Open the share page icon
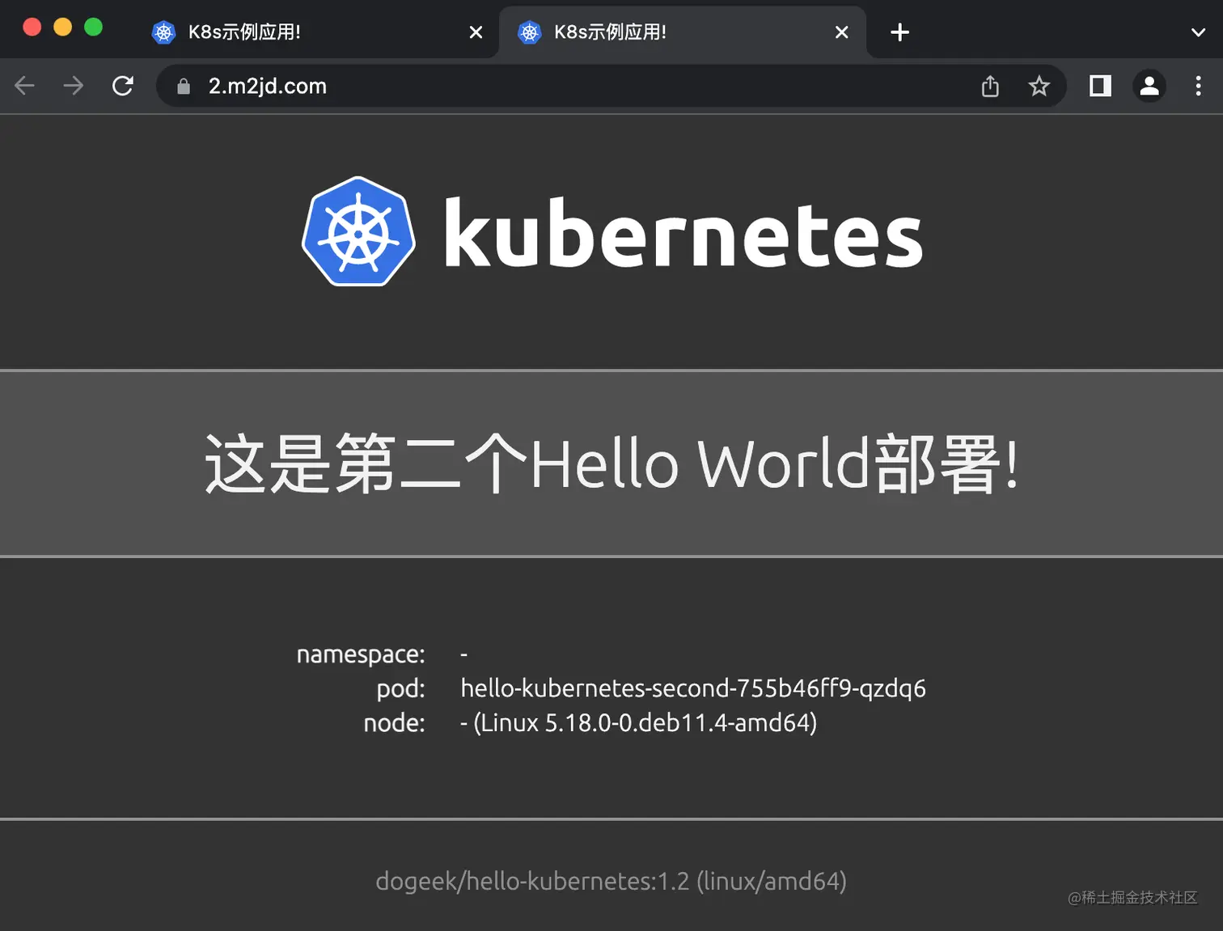The width and height of the screenshot is (1223, 931). click(x=991, y=86)
